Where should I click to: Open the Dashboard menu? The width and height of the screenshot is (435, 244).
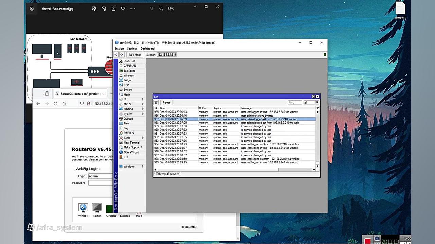pos(147,49)
